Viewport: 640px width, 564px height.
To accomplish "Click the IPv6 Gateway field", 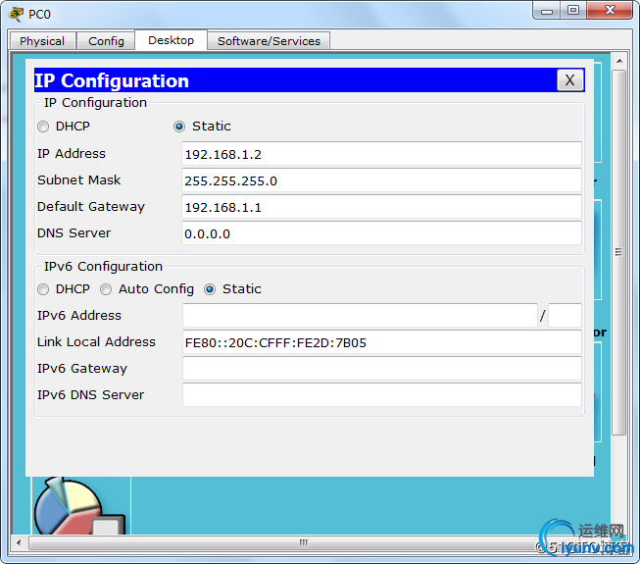I will [382, 369].
